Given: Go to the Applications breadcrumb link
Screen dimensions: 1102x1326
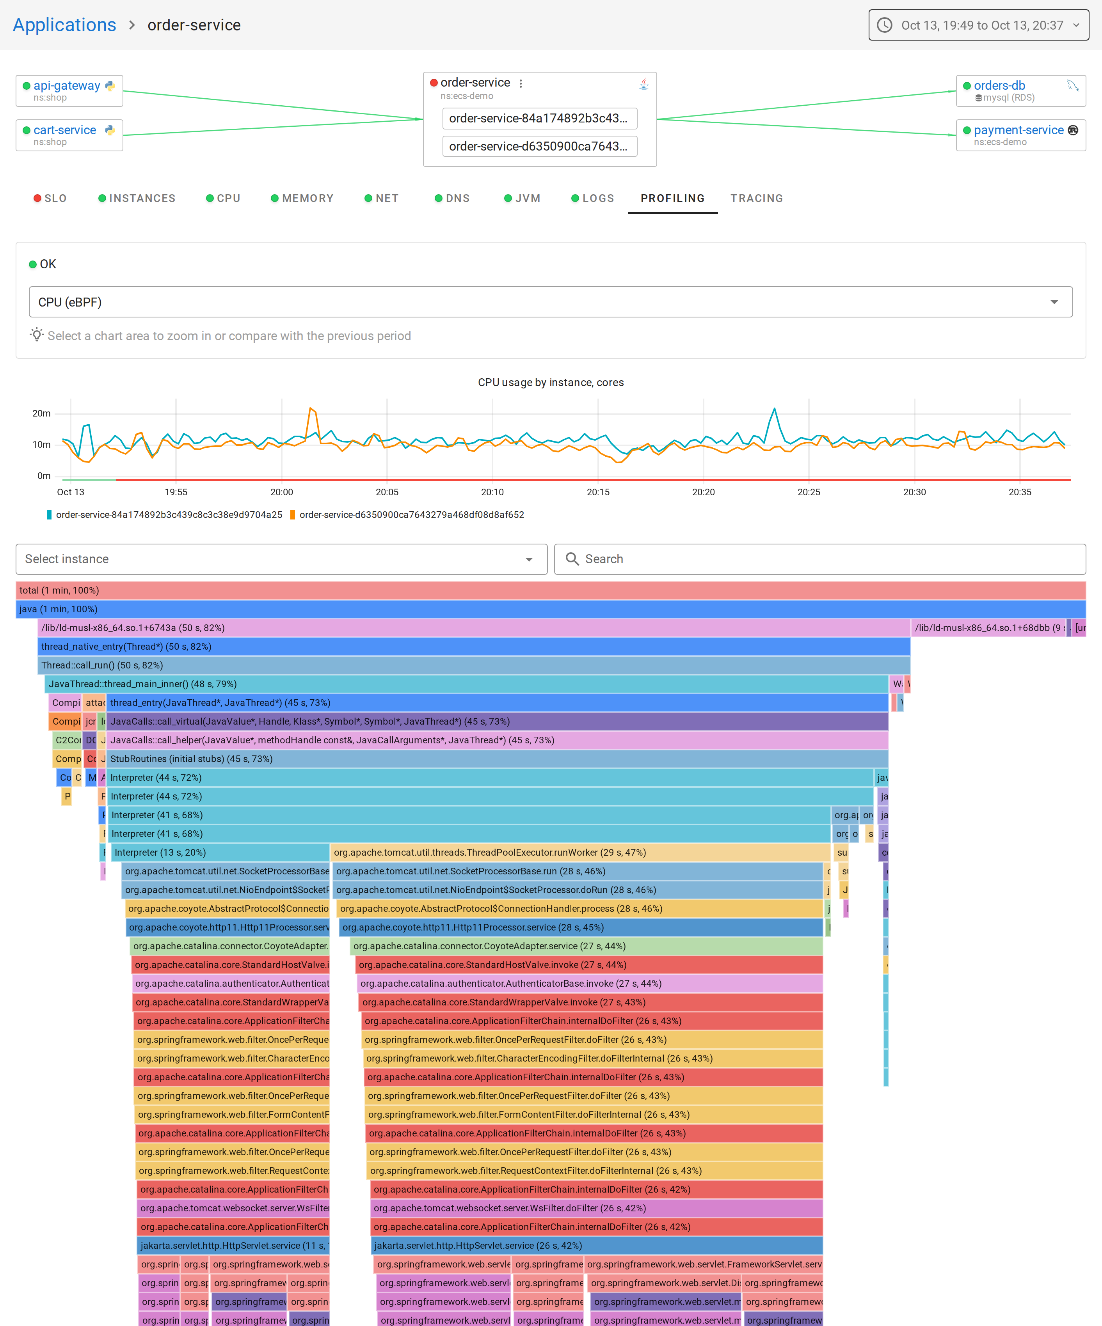Looking at the screenshot, I should [x=64, y=25].
